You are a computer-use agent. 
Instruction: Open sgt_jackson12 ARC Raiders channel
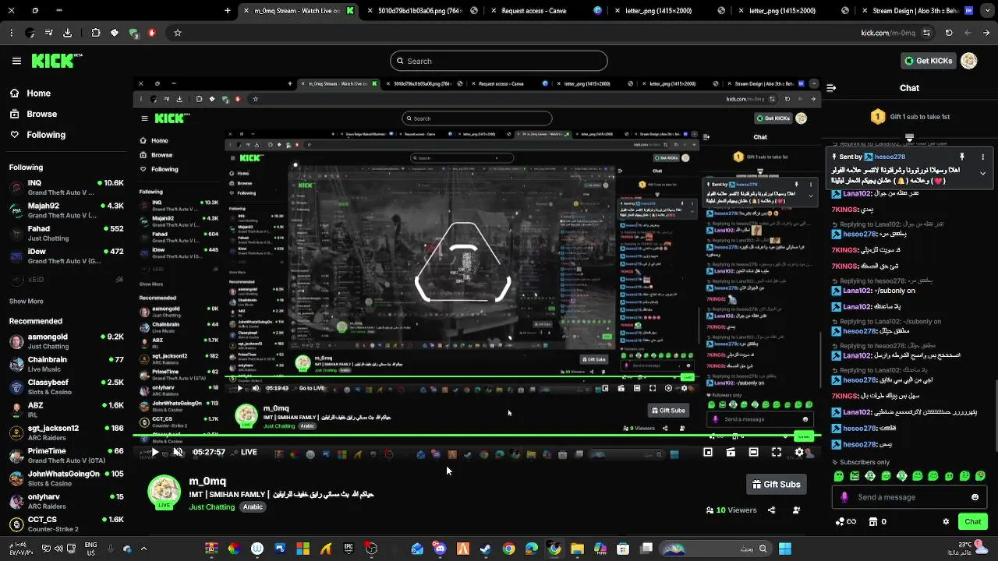(x=65, y=432)
